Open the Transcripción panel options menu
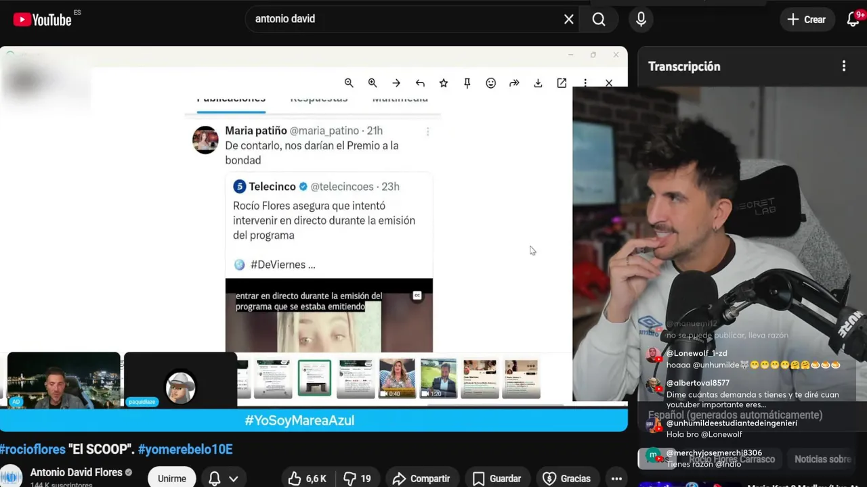 844,66
